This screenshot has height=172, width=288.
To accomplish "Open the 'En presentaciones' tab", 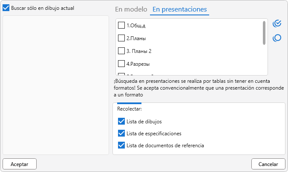I will (179, 9).
